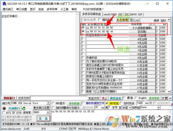
Task: Open the 端口号 COM5 USB Serial Port dropdown
Action: point(48,103)
